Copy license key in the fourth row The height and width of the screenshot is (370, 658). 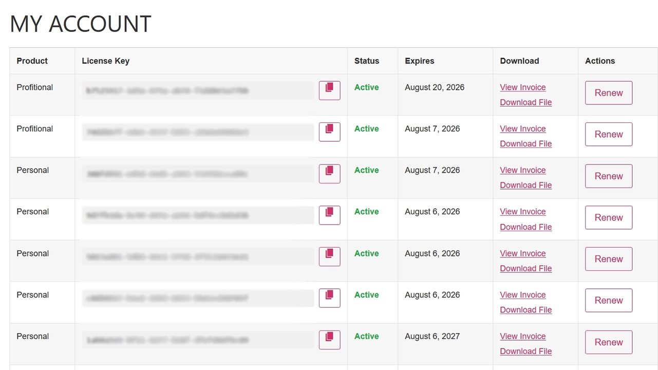329,215
